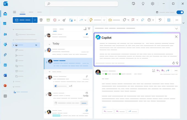Open the Snooze dropdown arrow

click(153, 20)
